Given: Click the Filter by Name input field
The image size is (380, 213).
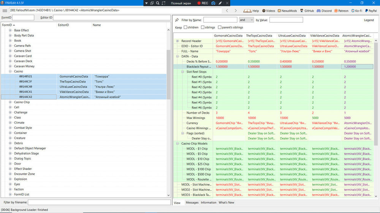Looking at the screenshot, I should point(220,20).
